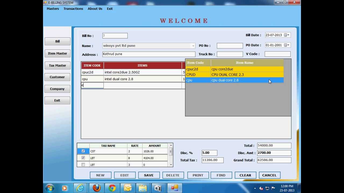344x193 pixels.
Task: Open Internet Explorer in the taskbar
Action: [80, 188]
